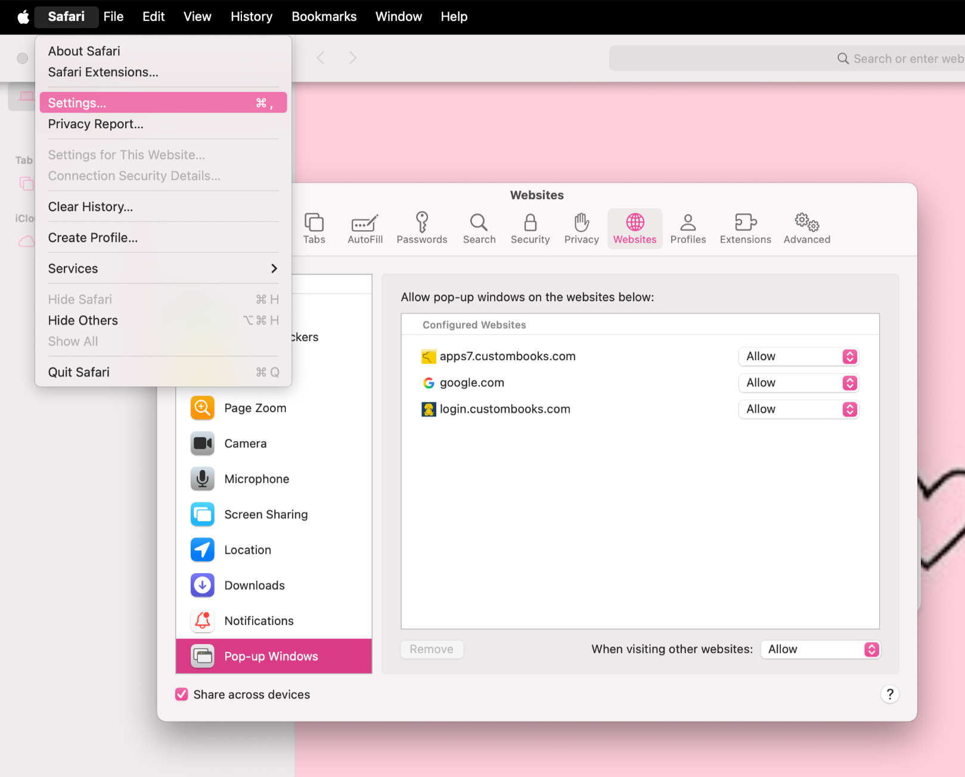Screen dimensions: 965x777
Task: Click the login.custombooks.com favicon
Action: pos(429,409)
